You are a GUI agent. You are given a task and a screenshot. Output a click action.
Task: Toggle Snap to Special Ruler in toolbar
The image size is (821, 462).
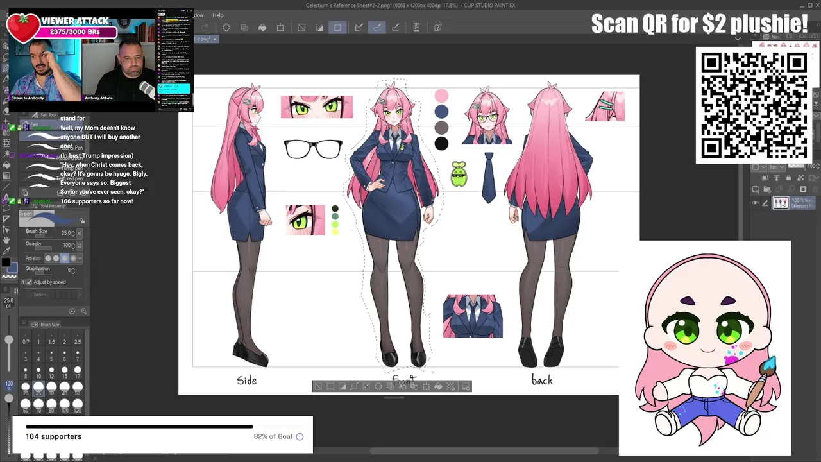[377, 28]
